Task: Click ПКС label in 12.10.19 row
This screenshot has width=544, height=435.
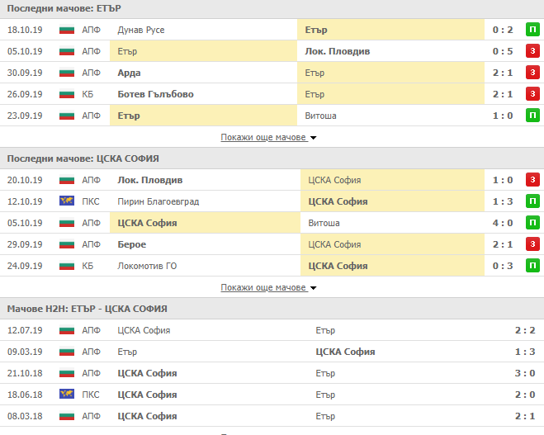Action: pos(91,201)
